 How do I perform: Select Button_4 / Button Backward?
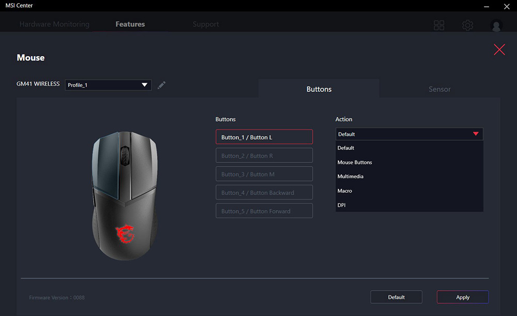[264, 192]
